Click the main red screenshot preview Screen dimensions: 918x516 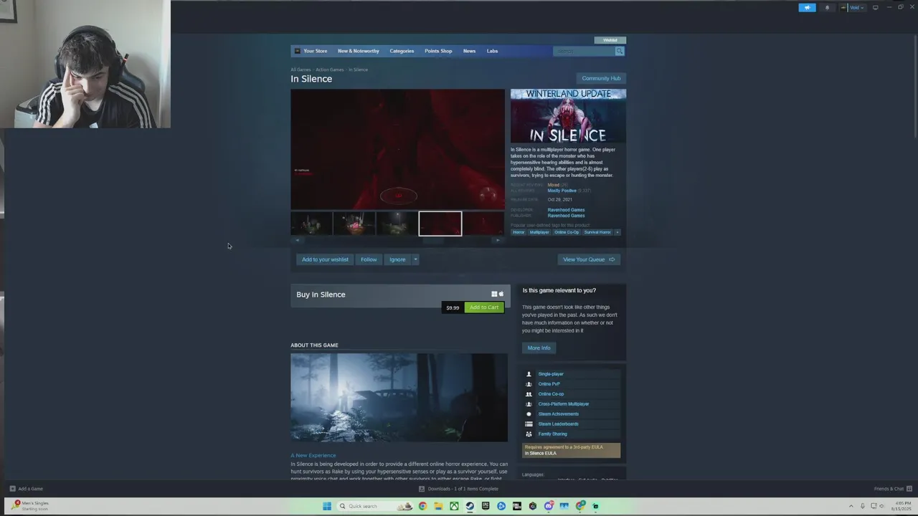tap(397, 149)
